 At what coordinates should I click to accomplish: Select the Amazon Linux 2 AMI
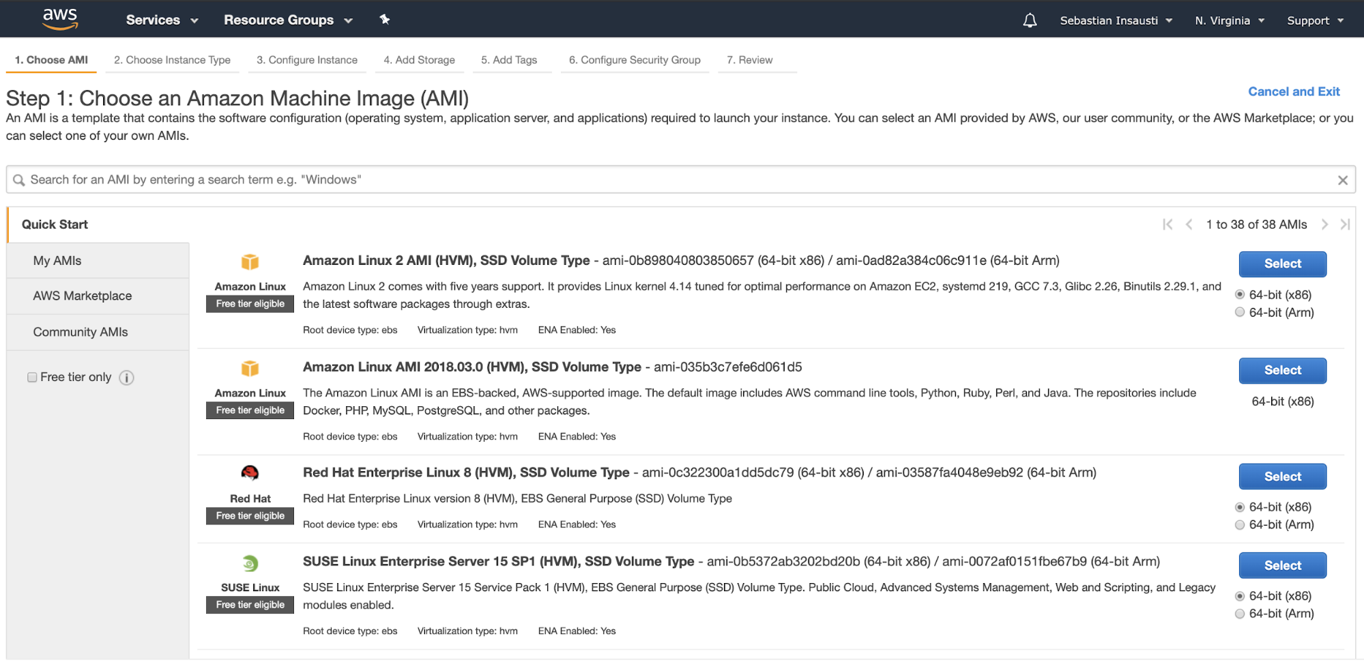pos(1283,264)
